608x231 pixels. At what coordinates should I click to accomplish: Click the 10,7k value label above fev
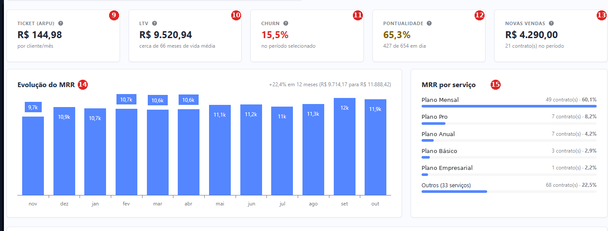126,100
